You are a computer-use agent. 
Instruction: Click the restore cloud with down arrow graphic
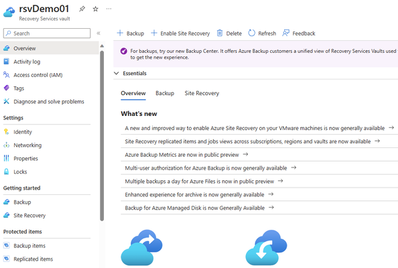coord(266,247)
